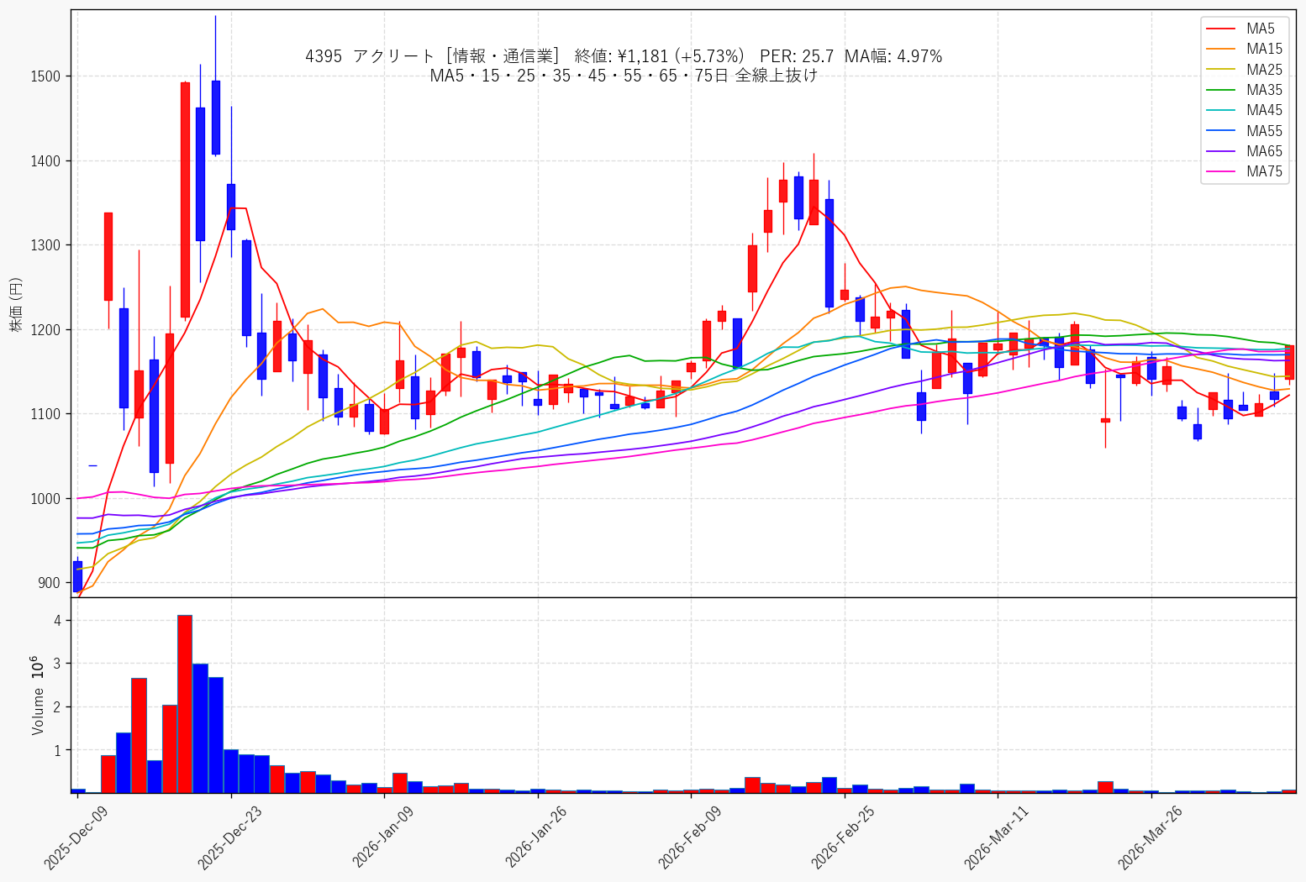Click the 1200 price axis label

click(45, 329)
